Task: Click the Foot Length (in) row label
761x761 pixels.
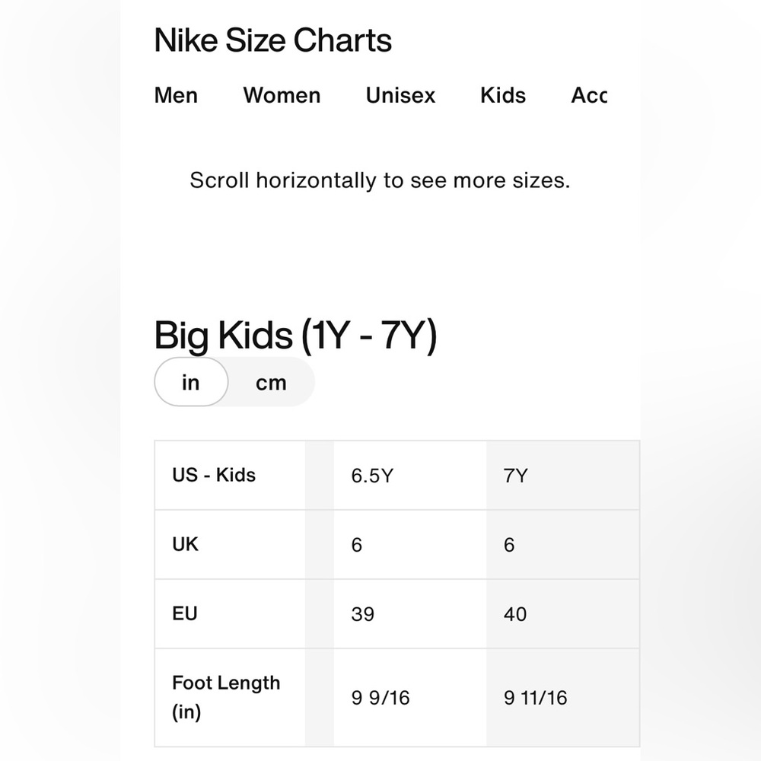Action: pyautogui.click(x=226, y=696)
